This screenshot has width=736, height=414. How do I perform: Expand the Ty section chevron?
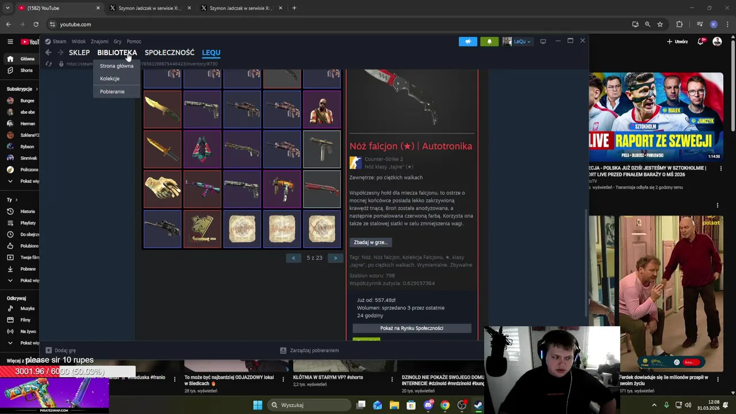pyautogui.click(x=17, y=200)
